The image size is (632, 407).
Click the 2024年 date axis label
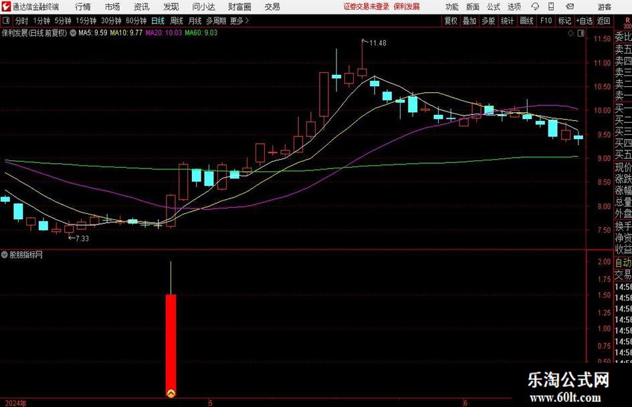tap(16, 403)
